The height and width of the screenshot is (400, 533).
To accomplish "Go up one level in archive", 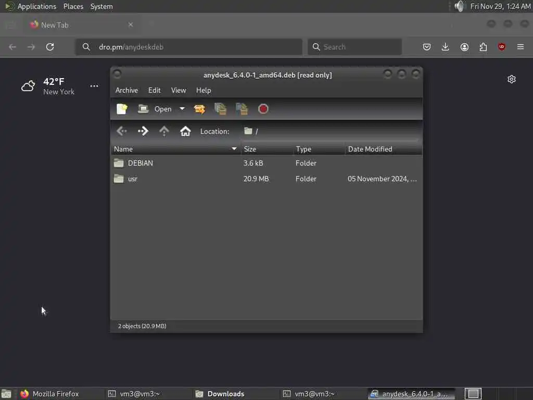I will pyautogui.click(x=164, y=131).
